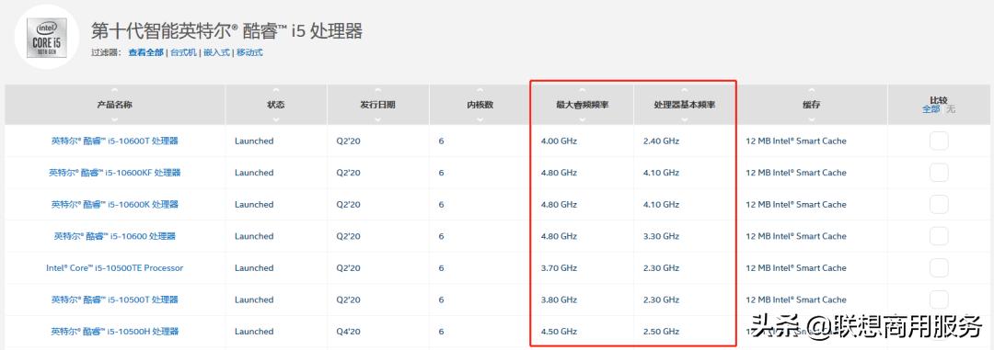Screen dimensions: 994x350
Task: Check compare box for i5-10500TE
Action: coord(939,267)
